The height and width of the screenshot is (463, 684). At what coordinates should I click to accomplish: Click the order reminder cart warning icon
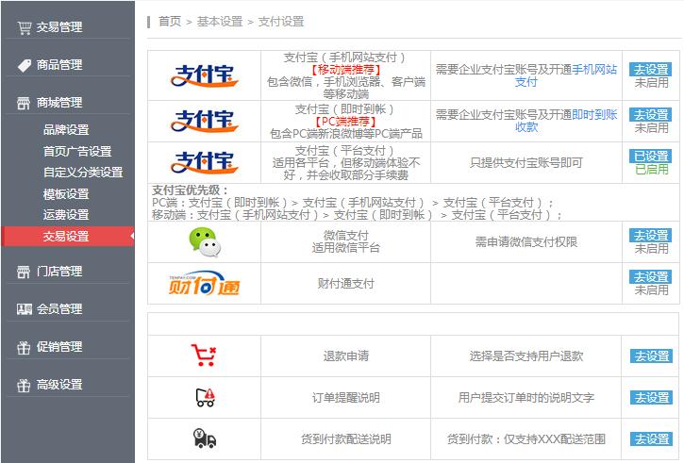205,398
